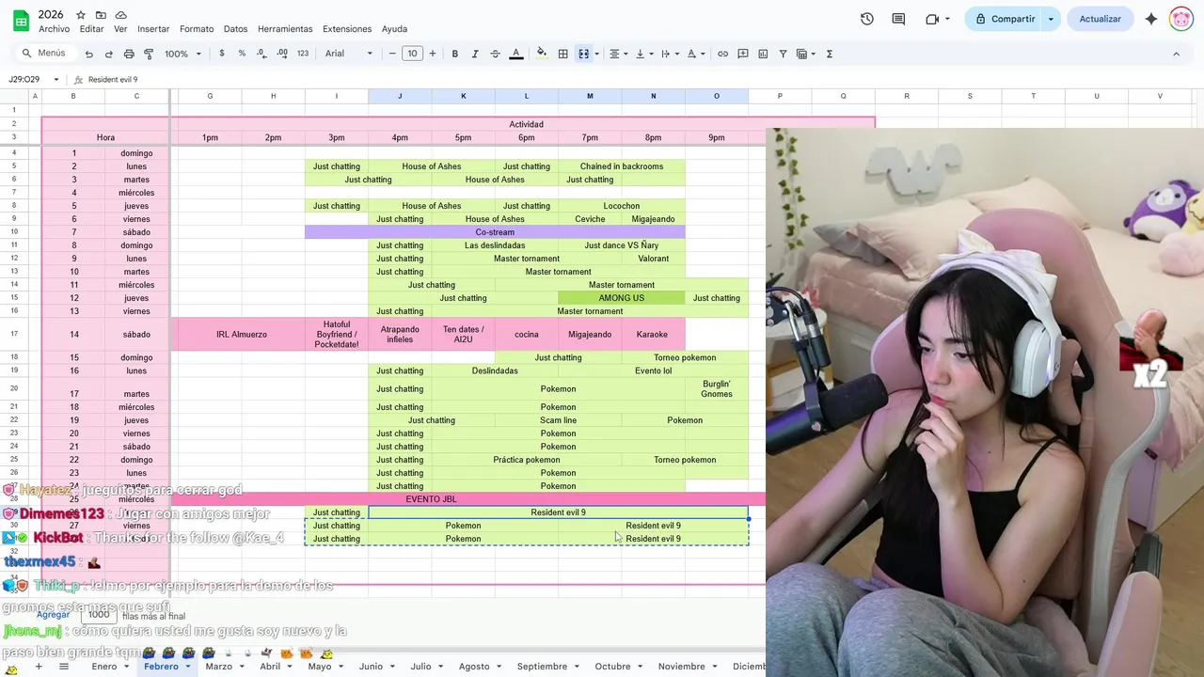Increase decimal places
Image resolution: width=1204 pixels, height=677 pixels.
pyautogui.click(x=282, y=54)
